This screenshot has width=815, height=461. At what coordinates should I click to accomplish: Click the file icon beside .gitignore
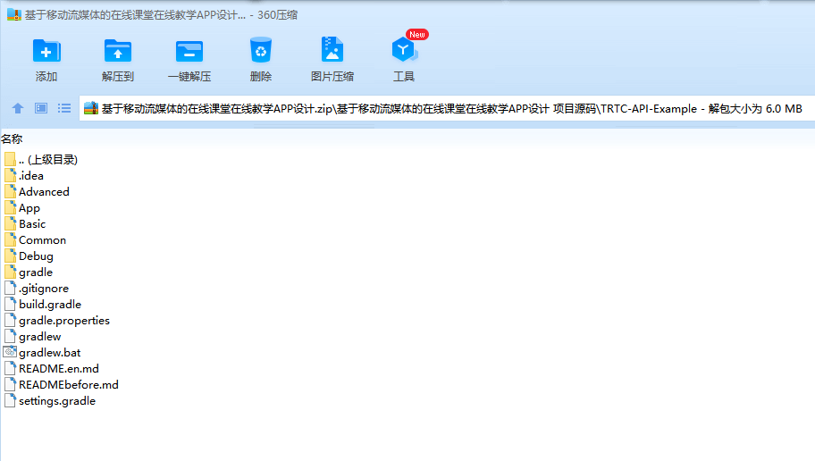(x=10, y=288)
